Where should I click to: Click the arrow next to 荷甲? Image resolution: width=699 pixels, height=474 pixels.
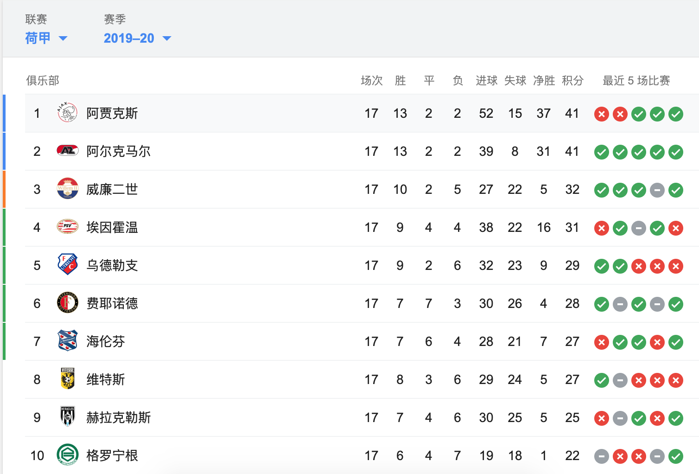pyautogui.click(x=63, y=38)
